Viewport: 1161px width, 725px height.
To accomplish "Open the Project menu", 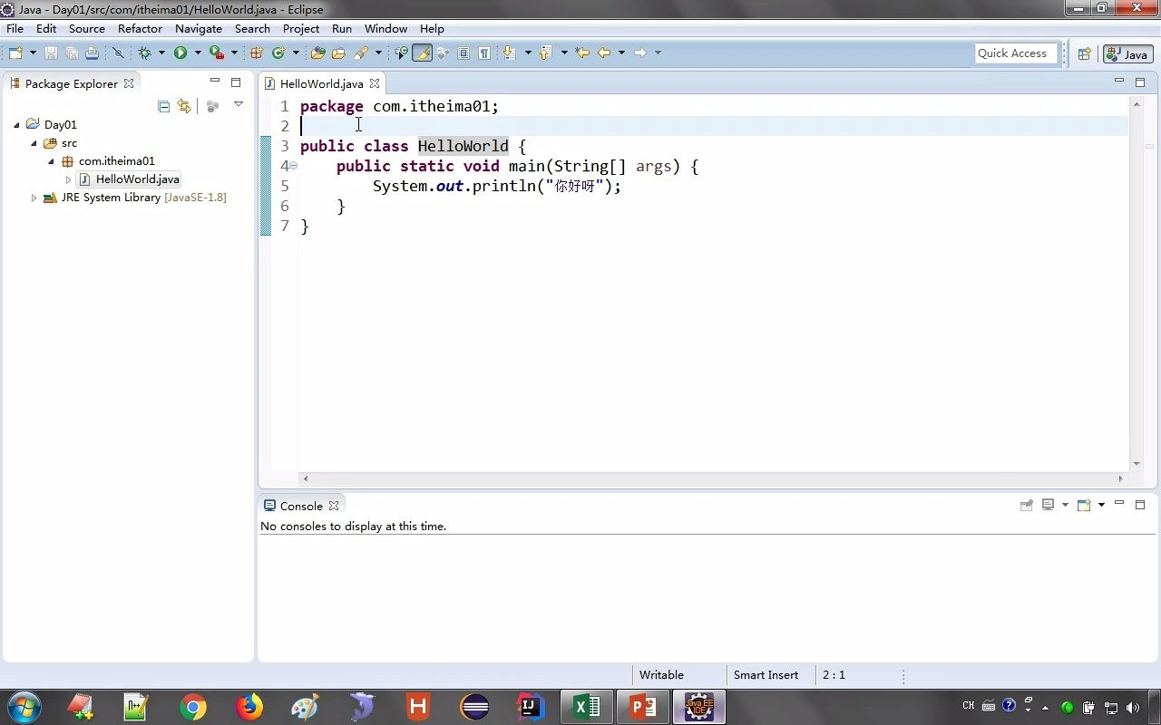I will click(x=301, y=28).
